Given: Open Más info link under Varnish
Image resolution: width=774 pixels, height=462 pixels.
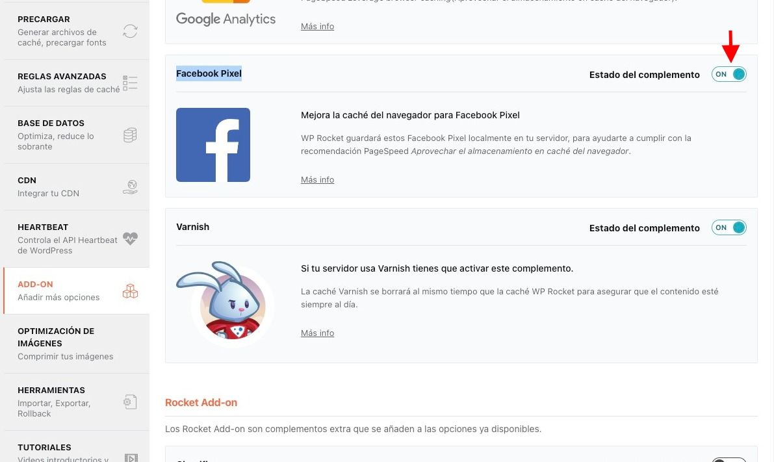Looking at the screenshot, I should 317,333.
